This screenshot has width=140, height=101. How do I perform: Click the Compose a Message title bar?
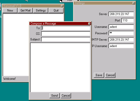pyautogui.click(x=59, y=24)
